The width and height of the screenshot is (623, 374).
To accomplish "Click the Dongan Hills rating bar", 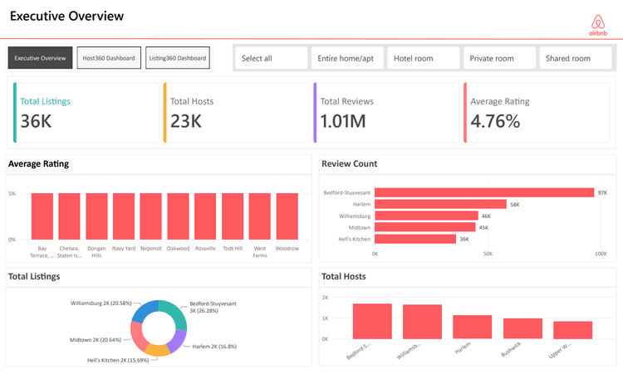I will [96, 216].
